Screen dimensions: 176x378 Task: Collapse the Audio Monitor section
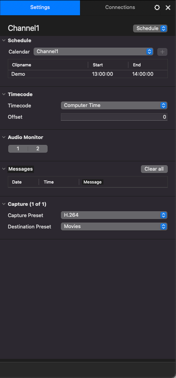click(4, 137)
